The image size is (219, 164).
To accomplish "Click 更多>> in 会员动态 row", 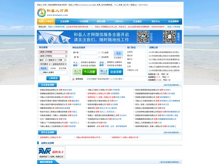I will click(x=121, y=79).
